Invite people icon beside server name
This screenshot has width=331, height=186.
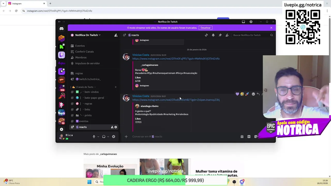116,35
